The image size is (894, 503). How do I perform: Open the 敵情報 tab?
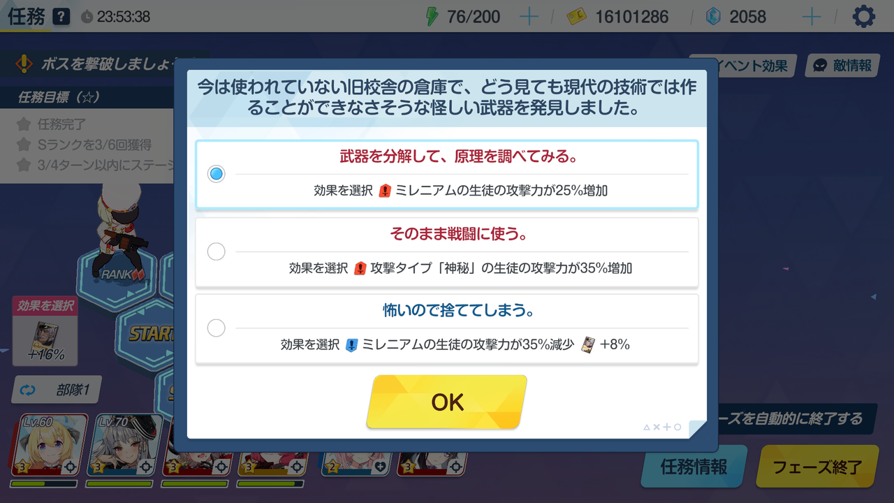(842, 66)
